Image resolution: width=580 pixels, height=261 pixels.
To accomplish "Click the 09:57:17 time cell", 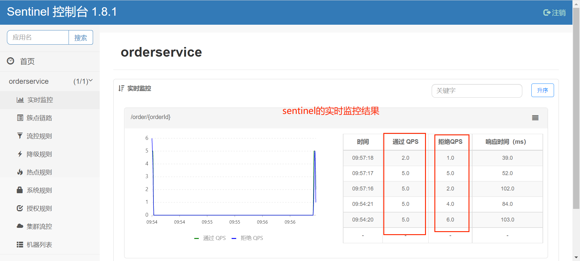I will tap(363, 173).
